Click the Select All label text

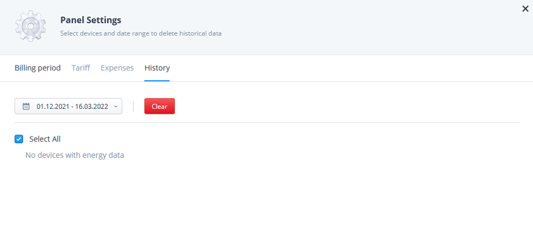pyautogui.click(x=45, y=139)
